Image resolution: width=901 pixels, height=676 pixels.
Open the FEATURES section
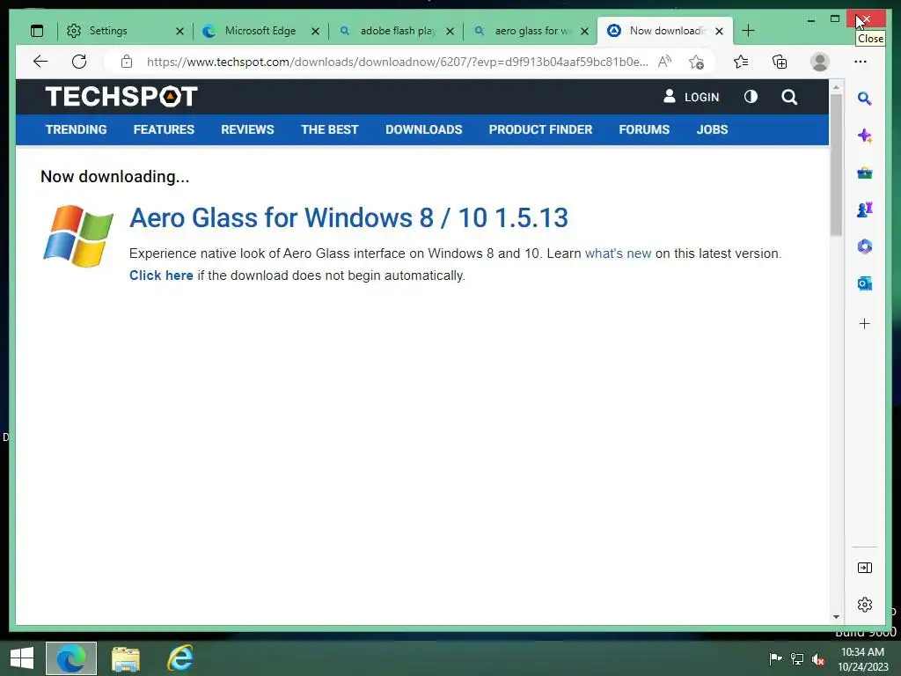coord(164,129)
